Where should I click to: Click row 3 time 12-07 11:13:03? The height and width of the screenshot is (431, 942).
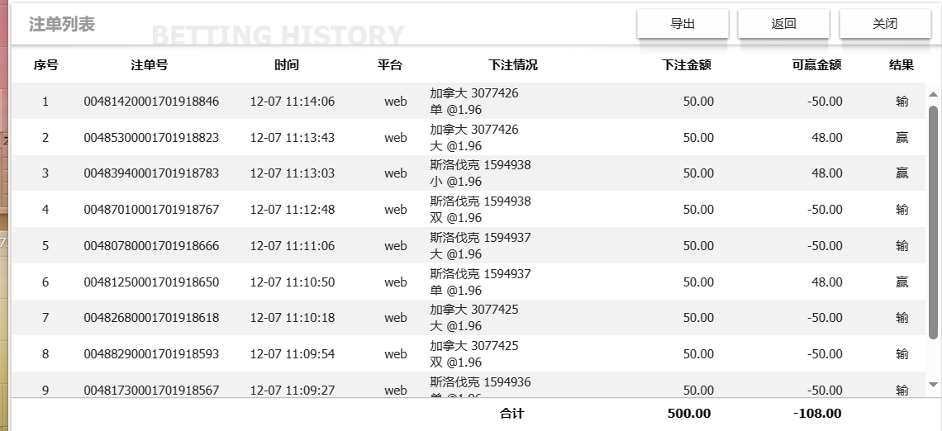[292, 173]
